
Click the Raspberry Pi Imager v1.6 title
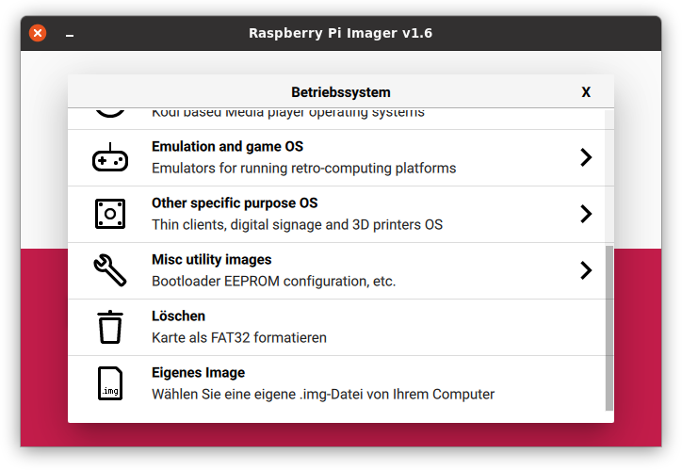341,33
